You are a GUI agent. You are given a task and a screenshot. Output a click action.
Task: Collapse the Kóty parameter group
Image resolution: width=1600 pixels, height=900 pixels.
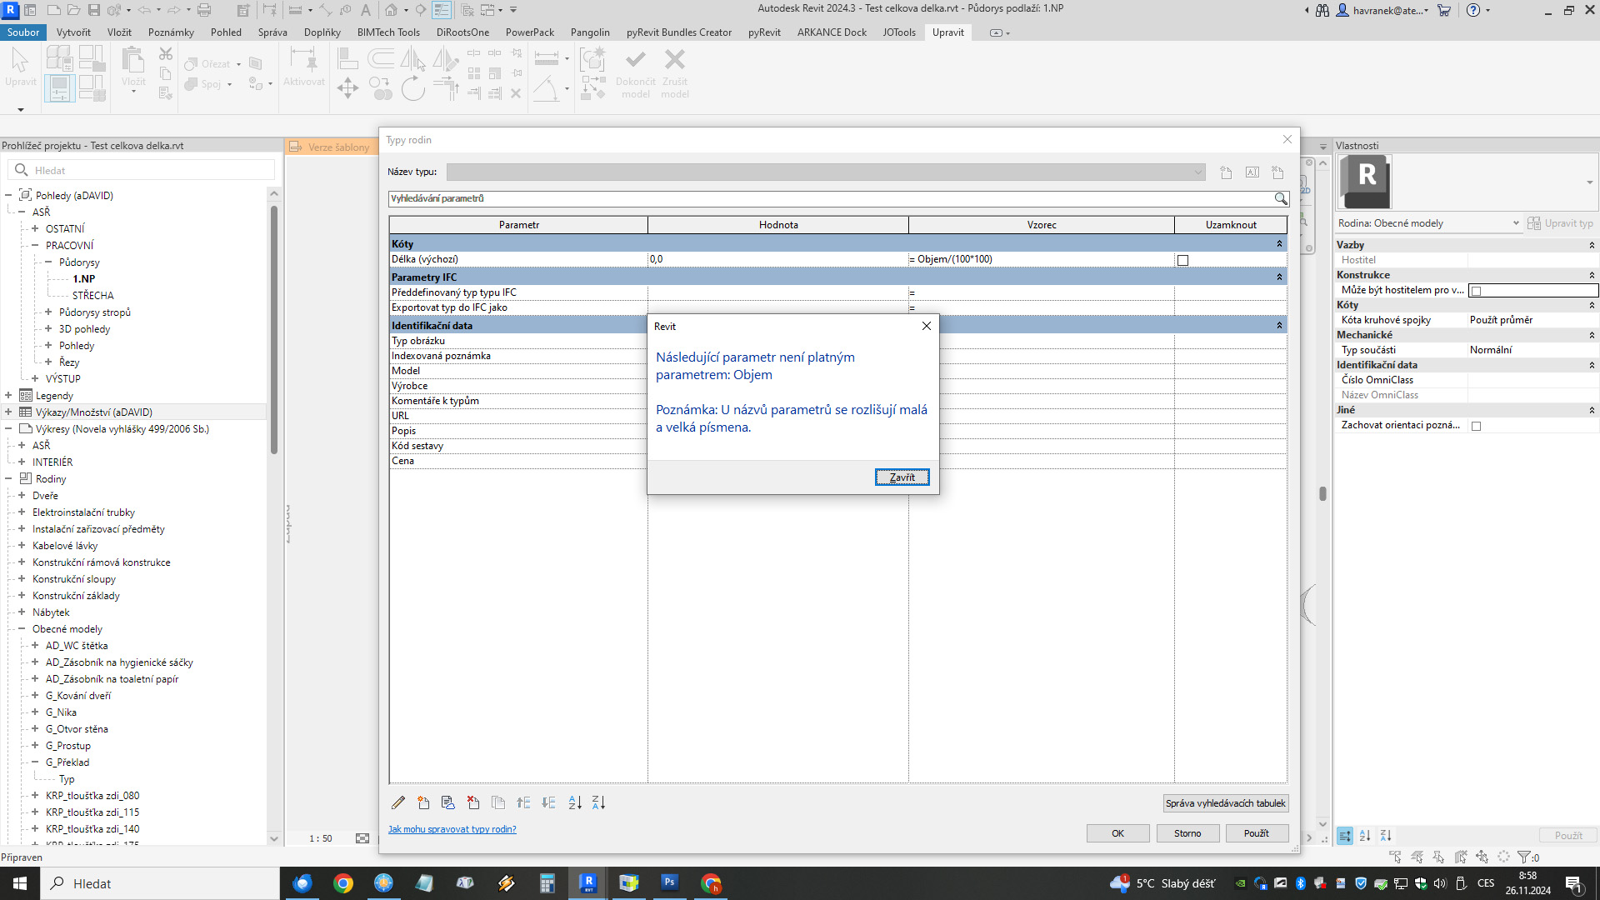click(x=1279, y=244)
